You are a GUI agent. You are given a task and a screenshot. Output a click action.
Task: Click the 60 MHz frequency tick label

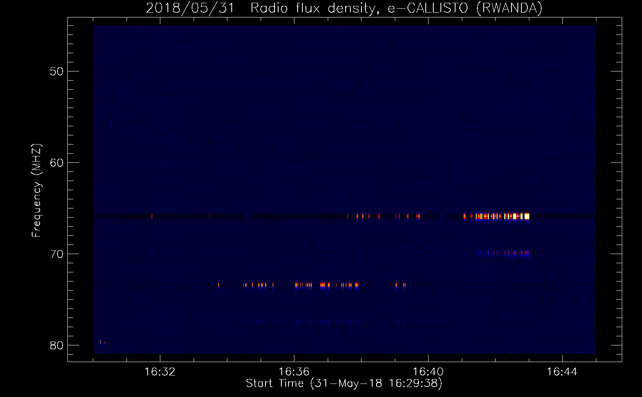(57, 163)
